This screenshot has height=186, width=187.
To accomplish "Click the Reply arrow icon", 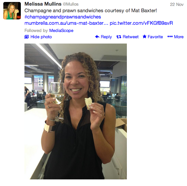I will point(97,37).
